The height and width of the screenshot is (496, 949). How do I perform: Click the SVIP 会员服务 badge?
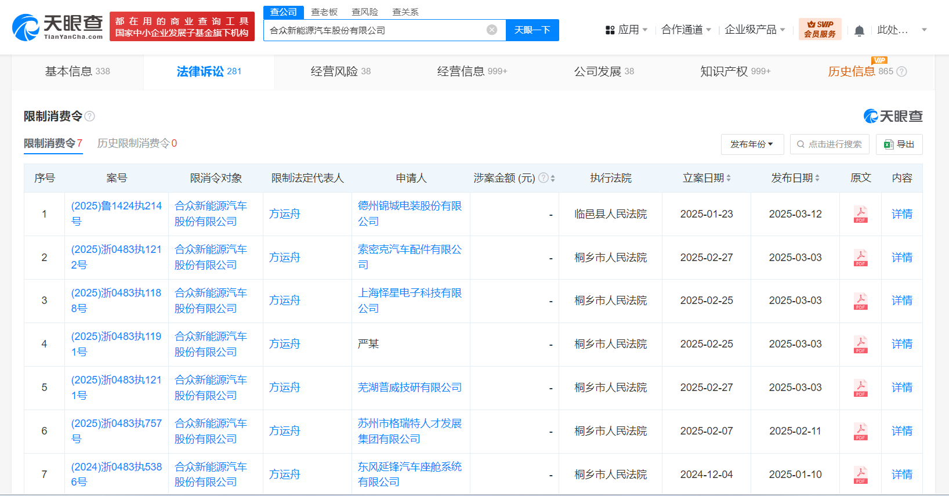[820, 29]
